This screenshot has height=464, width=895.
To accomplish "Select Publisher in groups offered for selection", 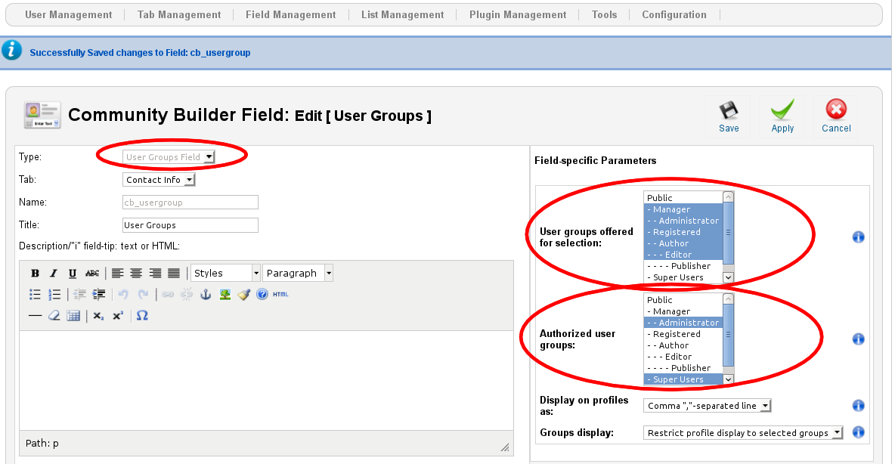I will [680, 266].
